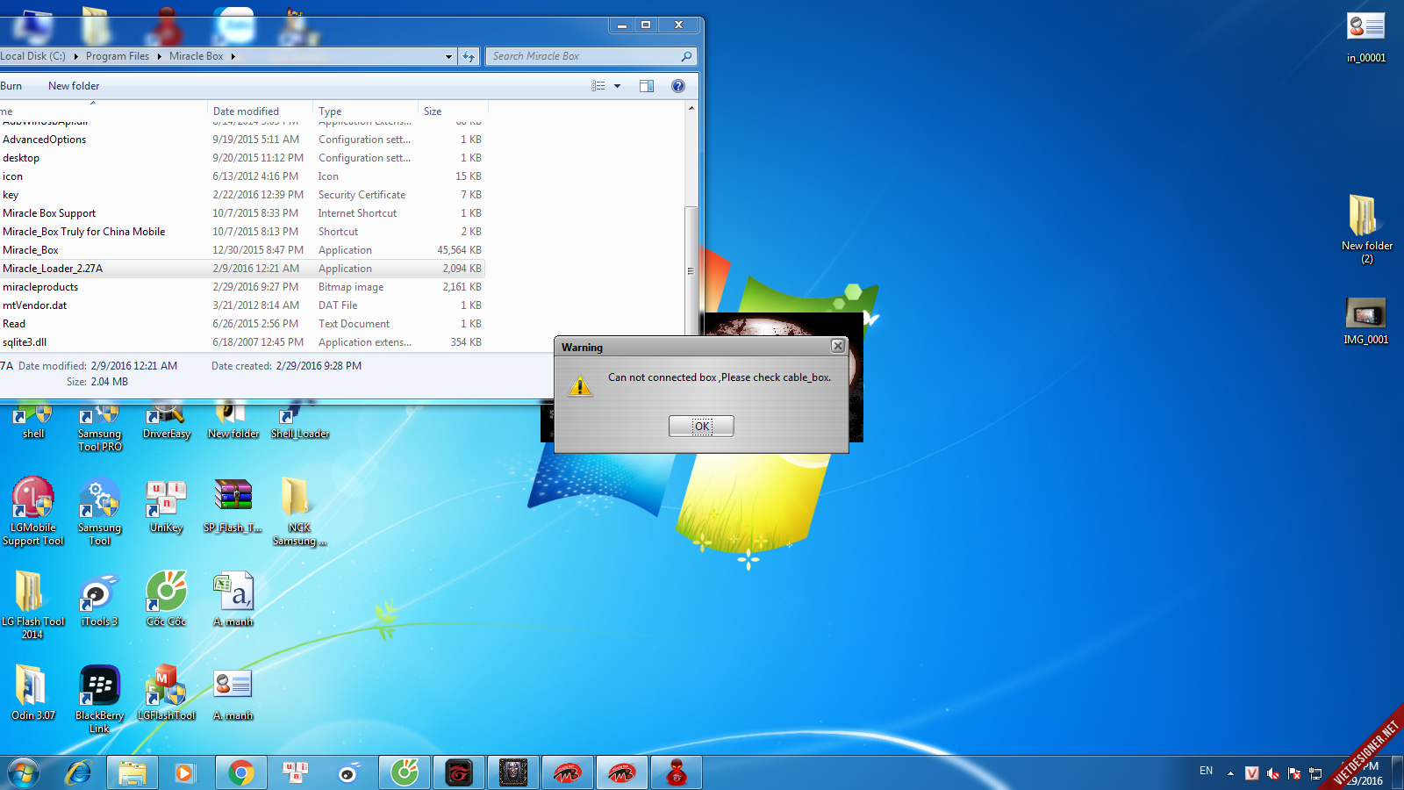Image resolution: width=1404 pixels, height=790 pixels.
Task: Select mtVendor.dat file
Action: click(x=241, y=305)
